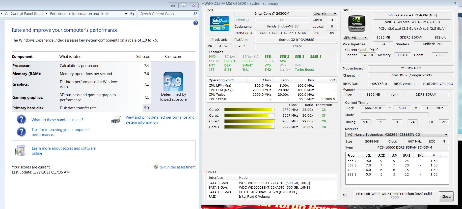
Task: Click the software disc box icon
Action: tap(20, 150)
